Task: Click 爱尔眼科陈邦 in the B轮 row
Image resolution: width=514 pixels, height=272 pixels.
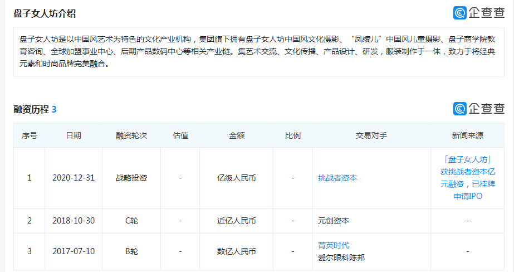Action: (341, 257)
